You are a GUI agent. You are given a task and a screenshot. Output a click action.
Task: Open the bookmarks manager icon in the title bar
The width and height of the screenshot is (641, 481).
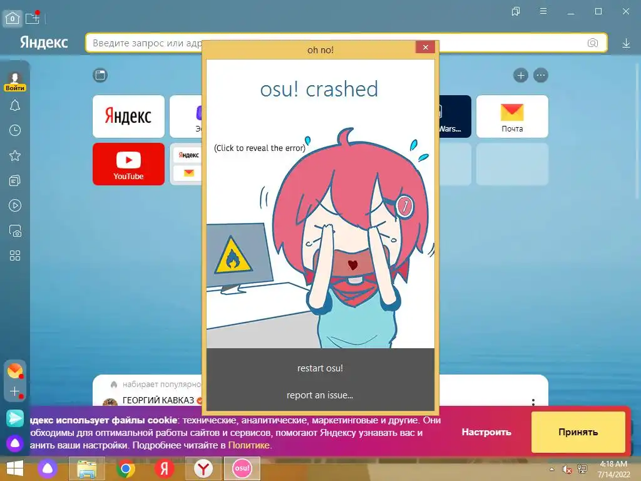click(516, 11)
